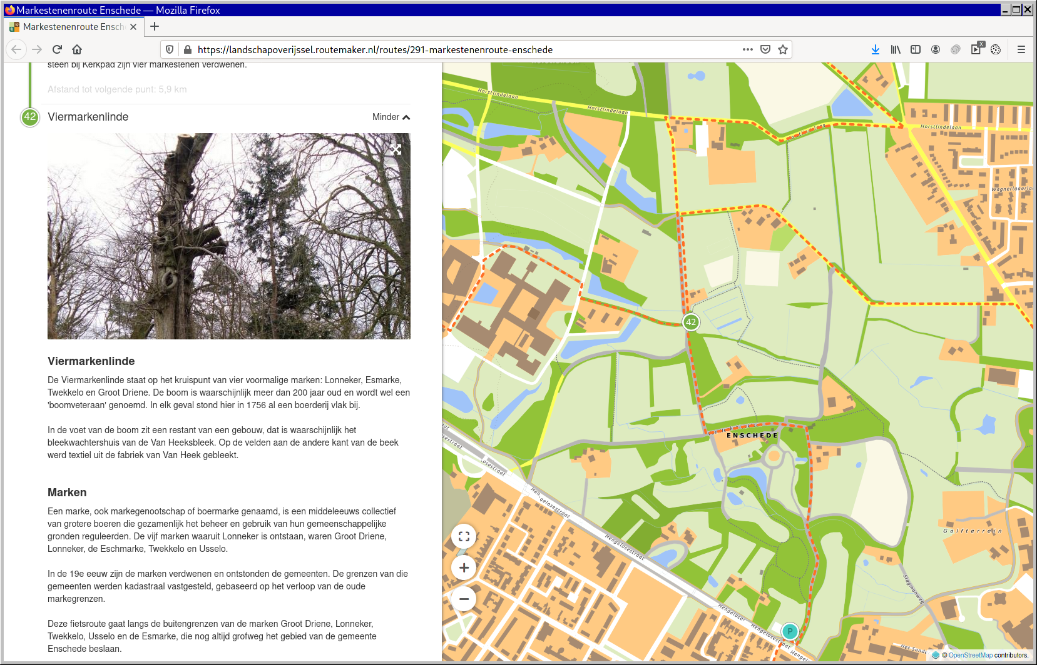Open page actions three-dot menu

pos(747,49)
